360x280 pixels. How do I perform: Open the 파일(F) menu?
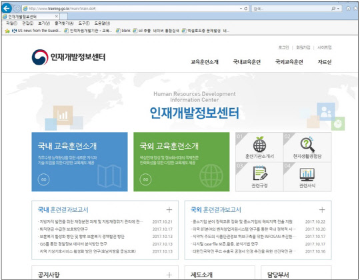(11, 23)
